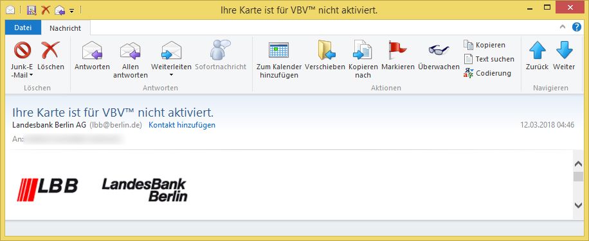The height and width of the screenshot is (241, 589).
Task: Click the LBB logo image
Action: (x=48, y=189)
